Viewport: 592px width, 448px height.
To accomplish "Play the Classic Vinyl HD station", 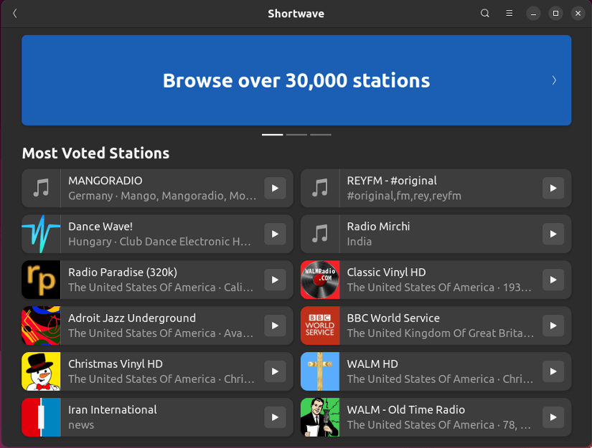I will pyautogui.click(x=553, y=280).
